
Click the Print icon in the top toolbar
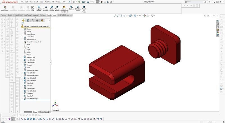point(88,2)
